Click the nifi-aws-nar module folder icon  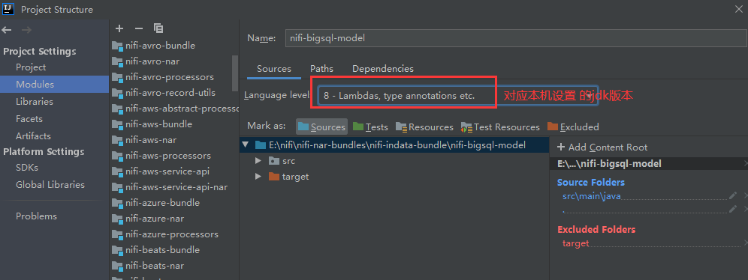(x=117, y=140)
